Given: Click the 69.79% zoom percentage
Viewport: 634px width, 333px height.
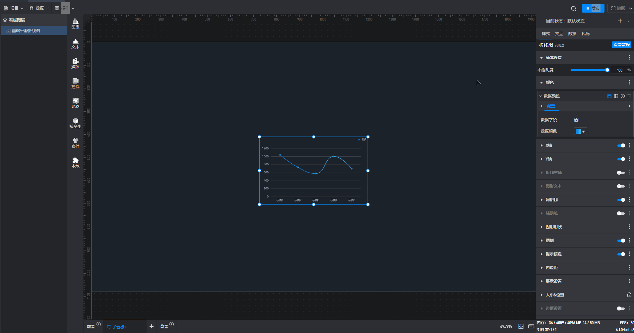Looking at the screenshot, I should click(x=506, y=326).
